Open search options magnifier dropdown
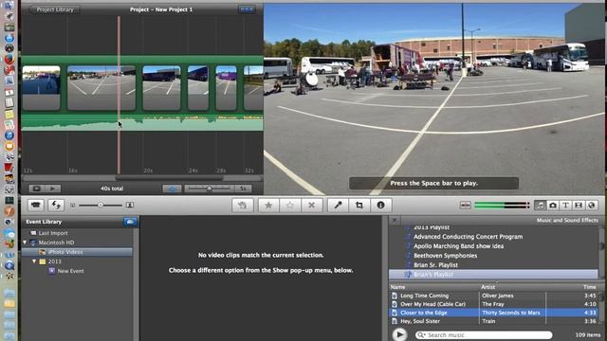Screen dimensions: 607x341 421,334
